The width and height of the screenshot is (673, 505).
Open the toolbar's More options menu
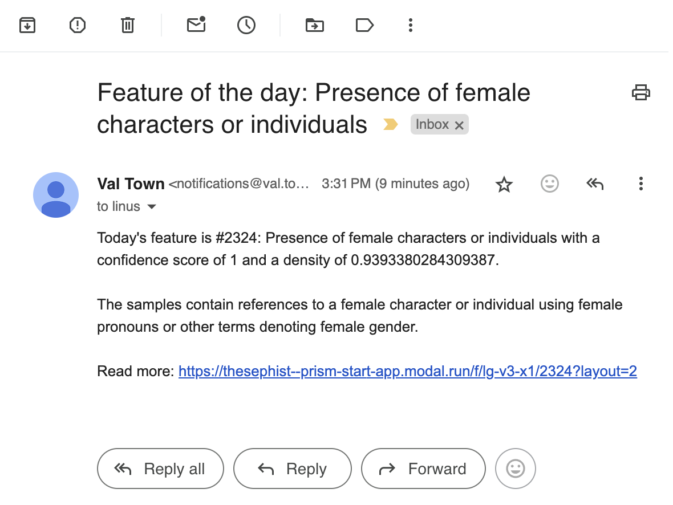410,25
